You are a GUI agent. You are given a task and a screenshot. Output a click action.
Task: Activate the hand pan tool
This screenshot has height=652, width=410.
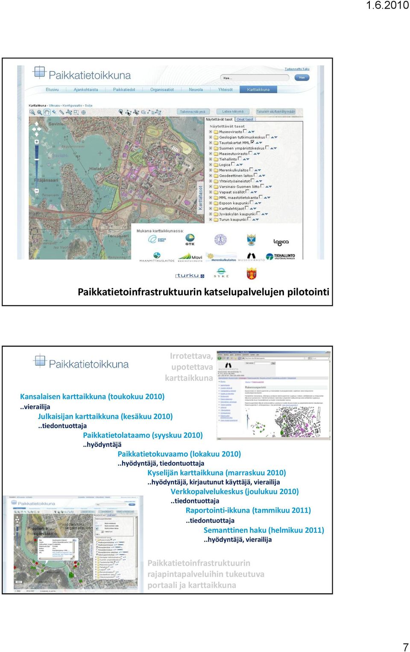pos(47,112)
